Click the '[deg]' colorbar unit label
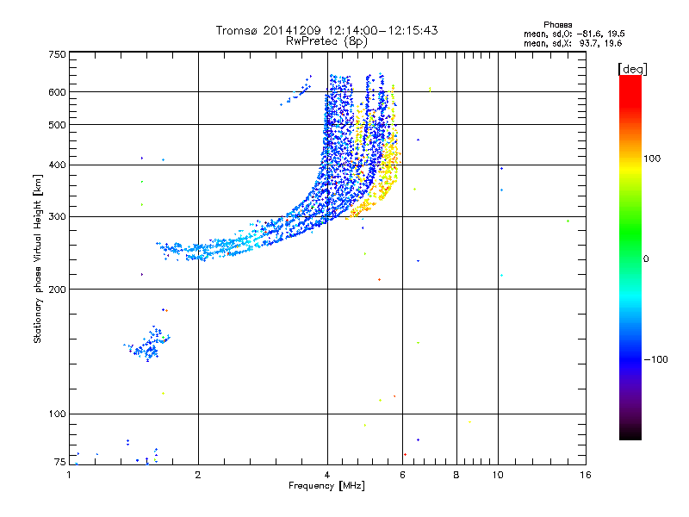Image resolution: width=689 pixels, height=517 pixels. 632,69
